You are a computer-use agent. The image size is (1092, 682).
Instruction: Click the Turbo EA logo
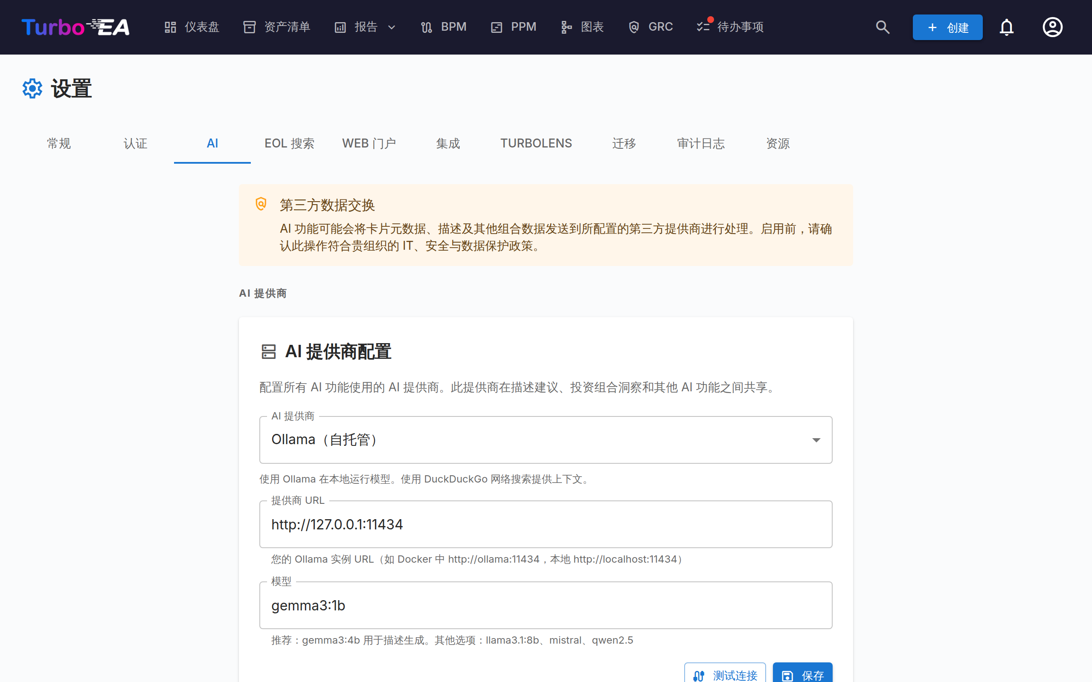pos(76,27)
